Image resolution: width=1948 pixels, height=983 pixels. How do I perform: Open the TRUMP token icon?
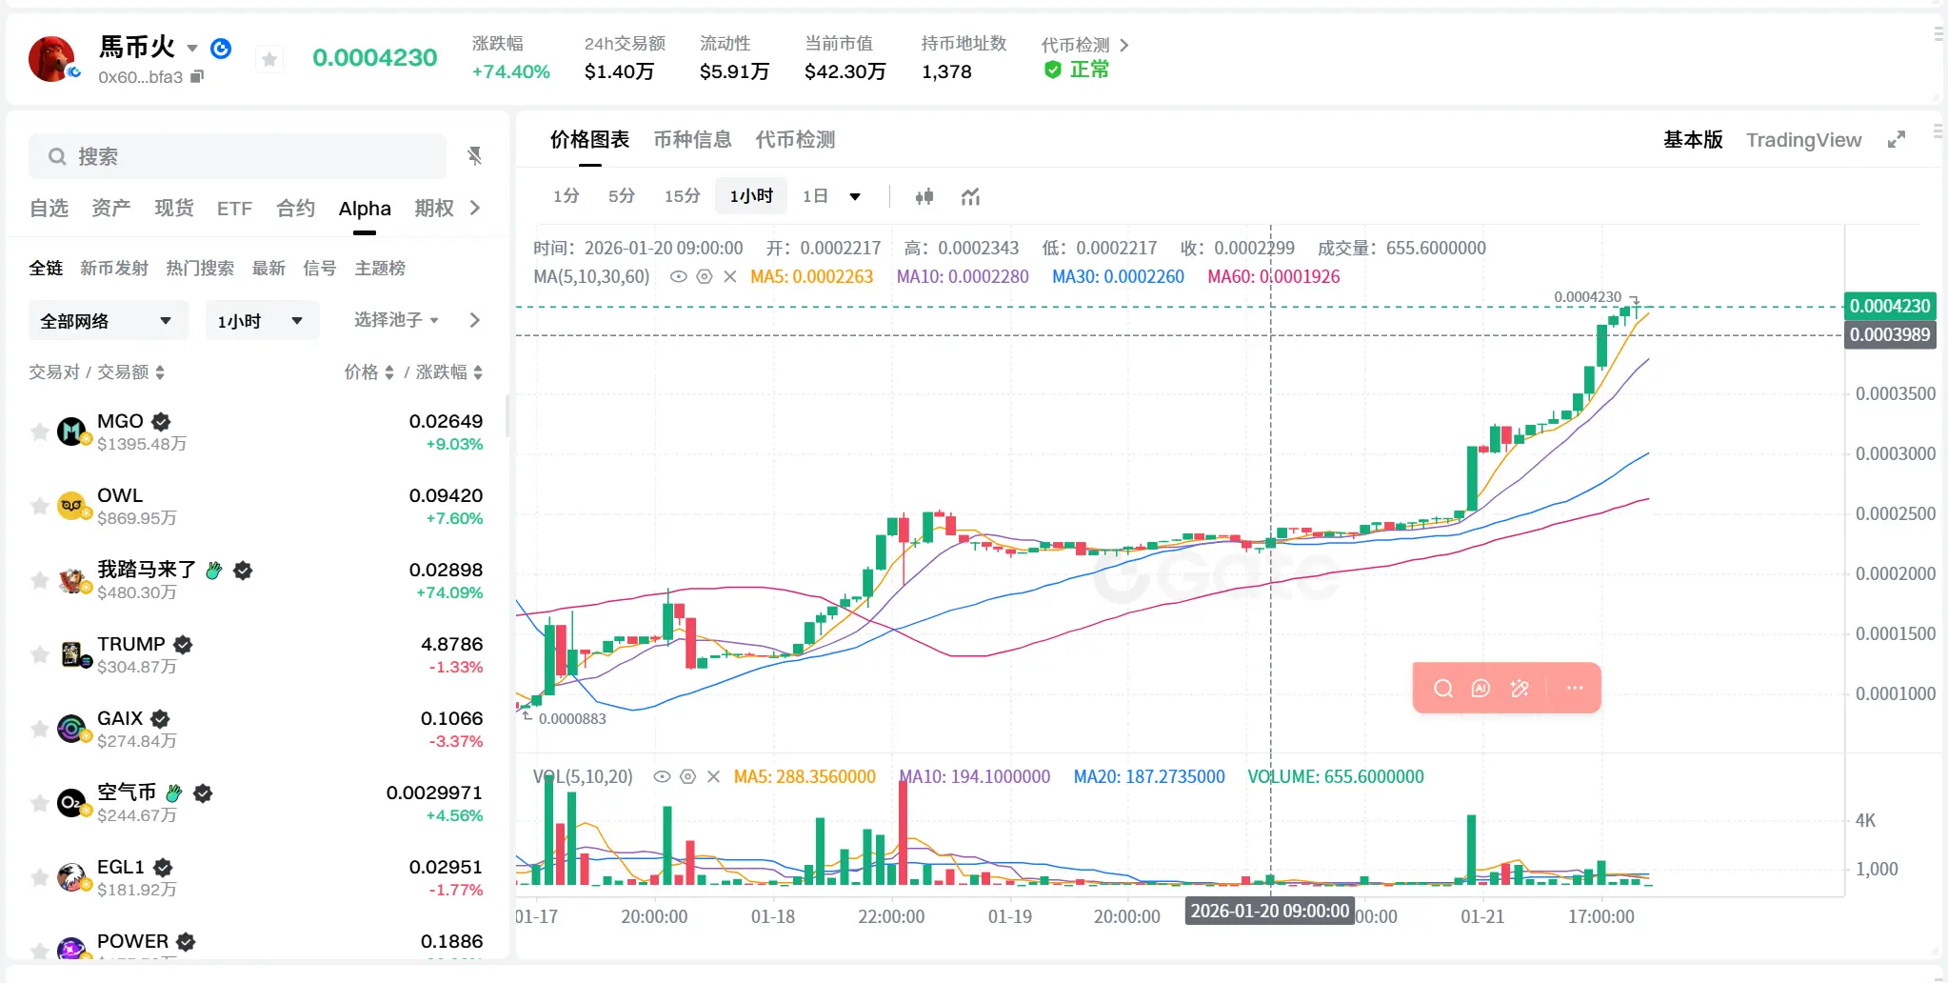[72, 655]
